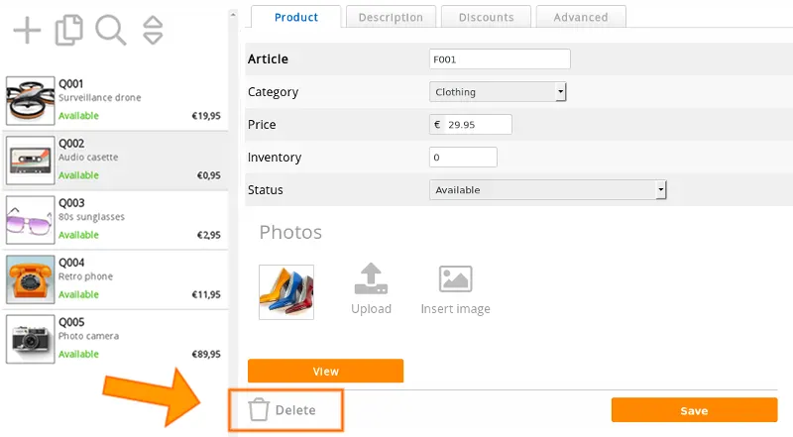Viewport: 793px width, 437px height.
Task: Select the colorful shoes photo thumbnail
Action: click(x=286, y=292)
